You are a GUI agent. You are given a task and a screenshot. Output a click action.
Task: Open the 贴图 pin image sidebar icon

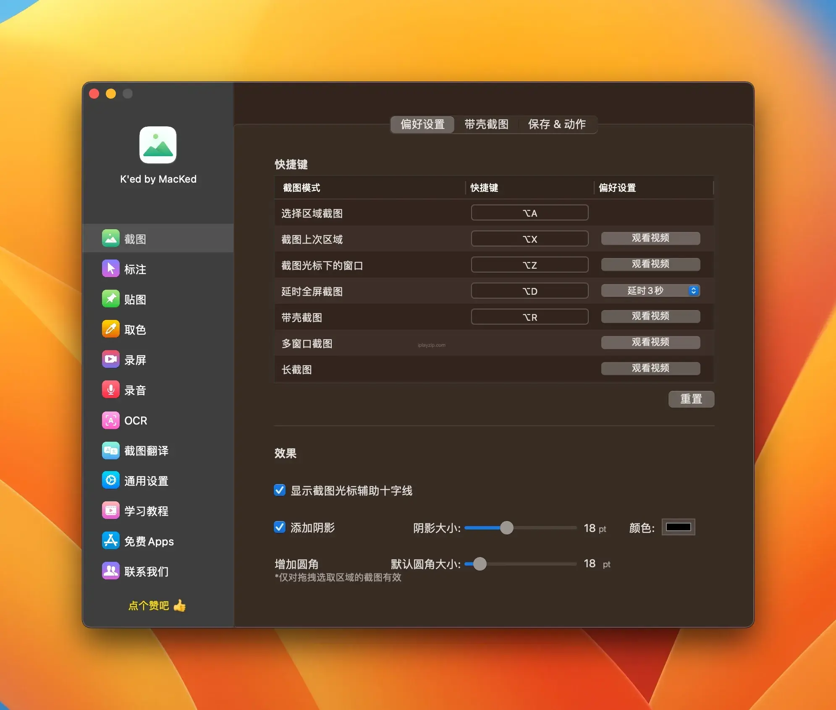(111, 299)
